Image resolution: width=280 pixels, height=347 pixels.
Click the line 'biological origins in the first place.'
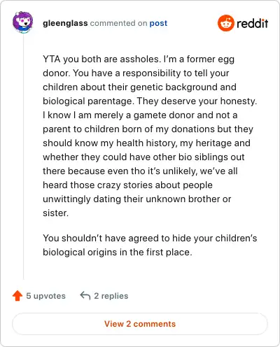(118, 252)
